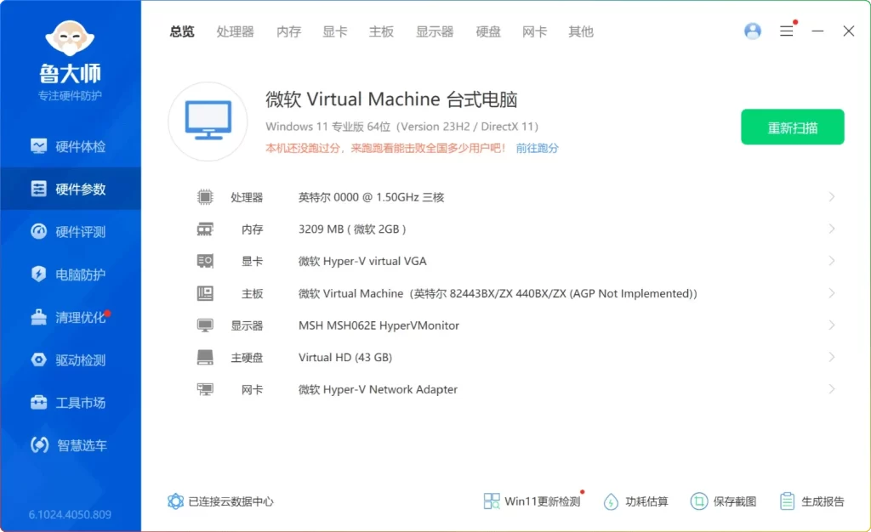Open the 功耗估算 tool
Viewport: 871px width, 532px height.
635,501
